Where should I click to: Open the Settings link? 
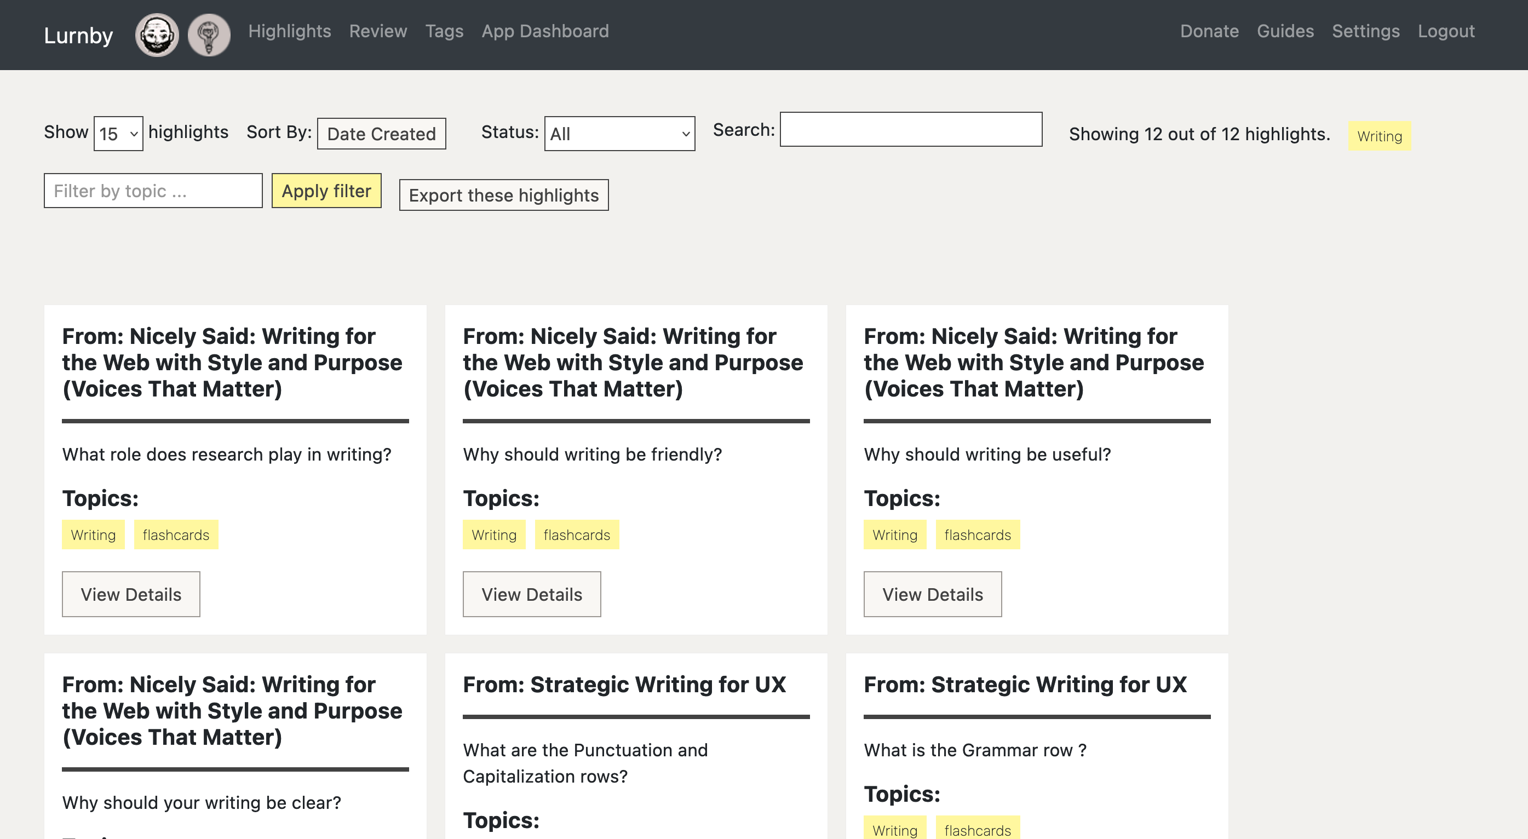click(x=1365, y=31)
